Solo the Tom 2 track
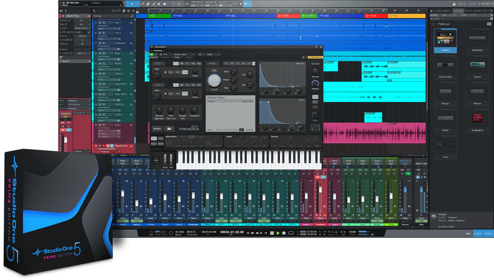This screenshot has height=280, width=494. 104,33
